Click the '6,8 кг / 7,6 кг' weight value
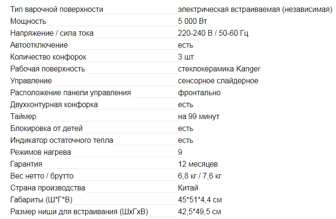 pos(200,176)
